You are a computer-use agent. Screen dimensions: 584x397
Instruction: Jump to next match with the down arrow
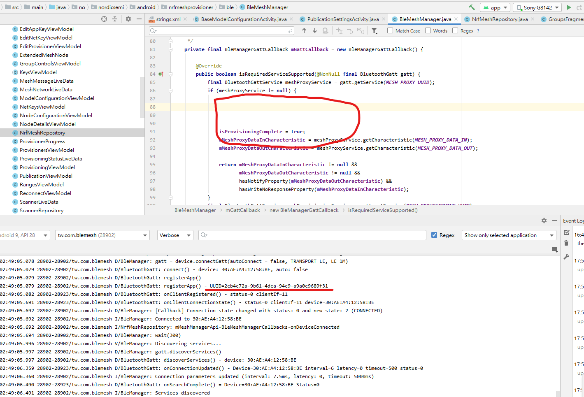(x=314, y=30)
